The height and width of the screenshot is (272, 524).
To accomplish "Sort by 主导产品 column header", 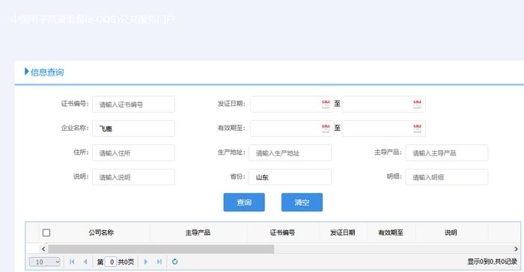I will 198,232.
